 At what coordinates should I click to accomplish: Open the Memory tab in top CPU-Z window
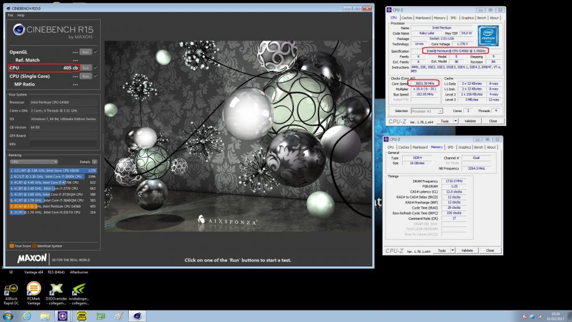439,18
